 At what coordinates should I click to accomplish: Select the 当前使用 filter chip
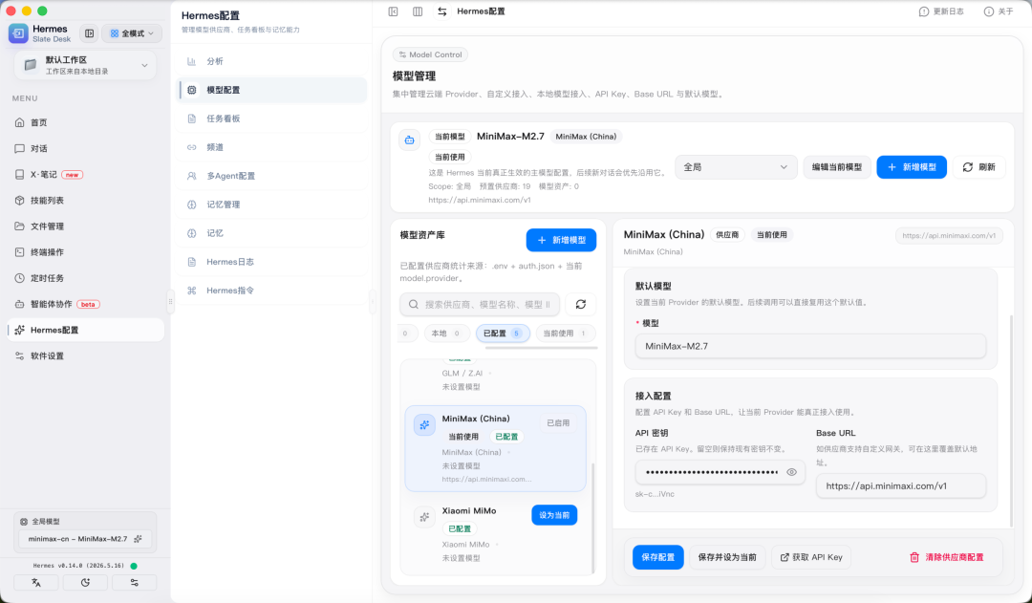click(566, 334)
